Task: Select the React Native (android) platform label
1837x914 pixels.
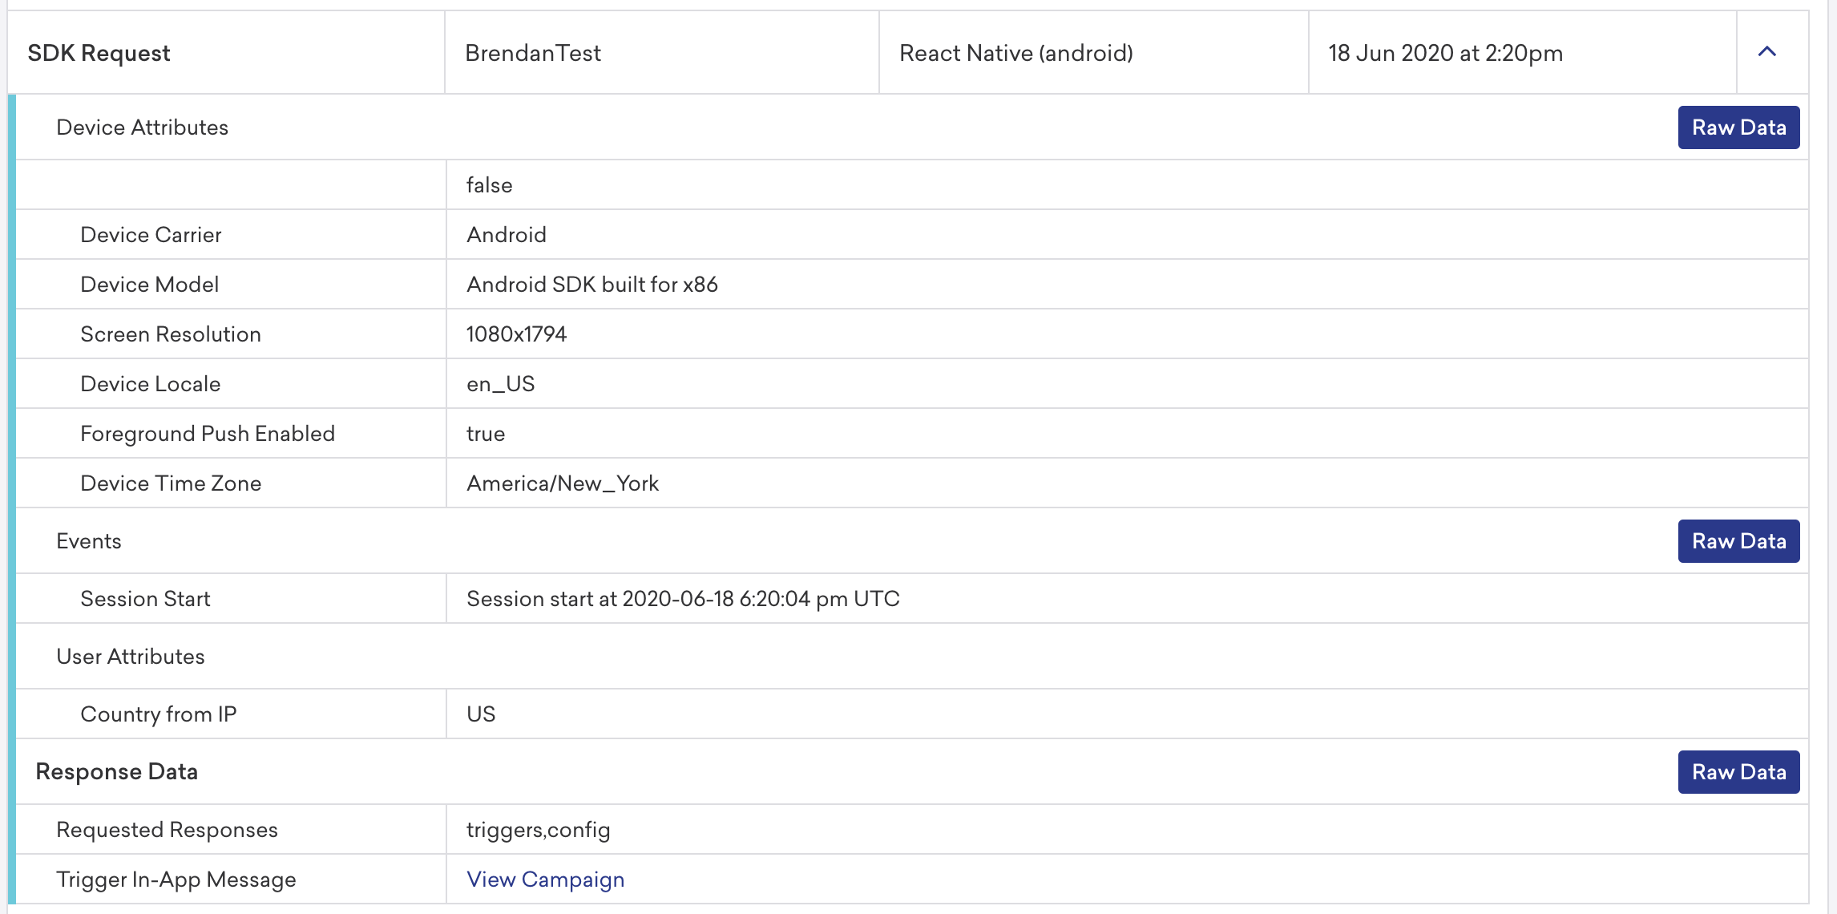Action: 1015,53
